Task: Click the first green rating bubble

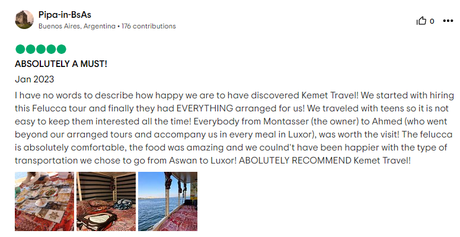Action: point(20,49)
